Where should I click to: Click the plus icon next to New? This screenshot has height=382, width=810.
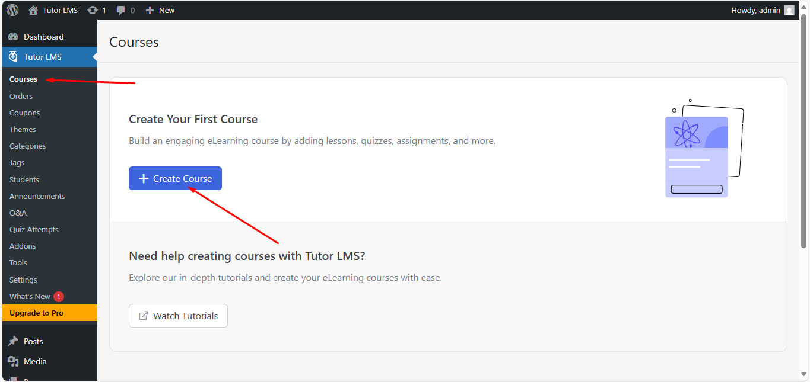[x=150, y=10]
